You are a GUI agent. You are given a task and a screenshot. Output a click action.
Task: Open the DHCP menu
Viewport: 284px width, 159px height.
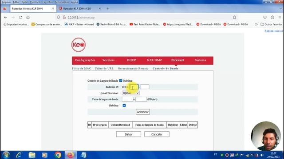click(x=131, y=60)
